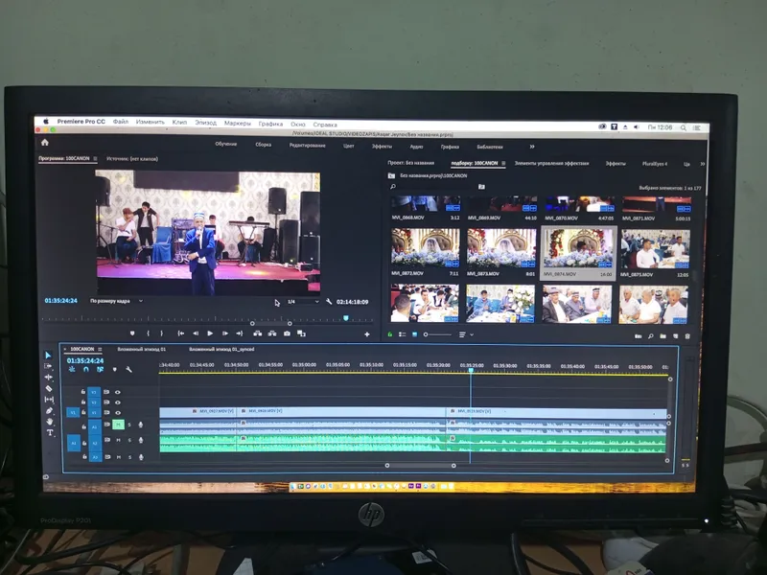767x575 pixels.
Task: Select the Pen tool
Action: click(50, 411)
